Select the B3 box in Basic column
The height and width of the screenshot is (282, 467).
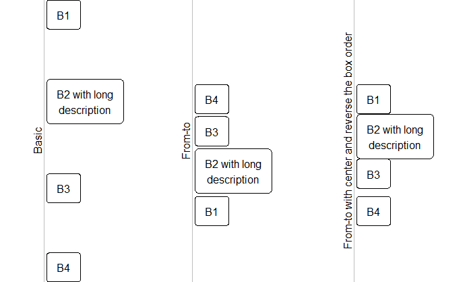pyautogui.click(x=63, y=188)
